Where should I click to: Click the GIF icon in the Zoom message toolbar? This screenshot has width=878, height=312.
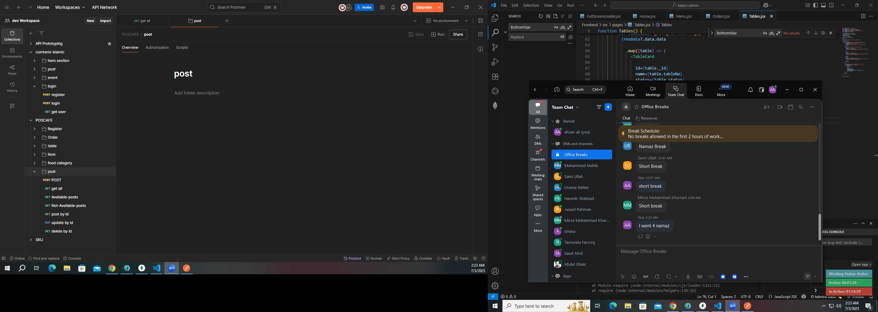click(x=646, y=277)
